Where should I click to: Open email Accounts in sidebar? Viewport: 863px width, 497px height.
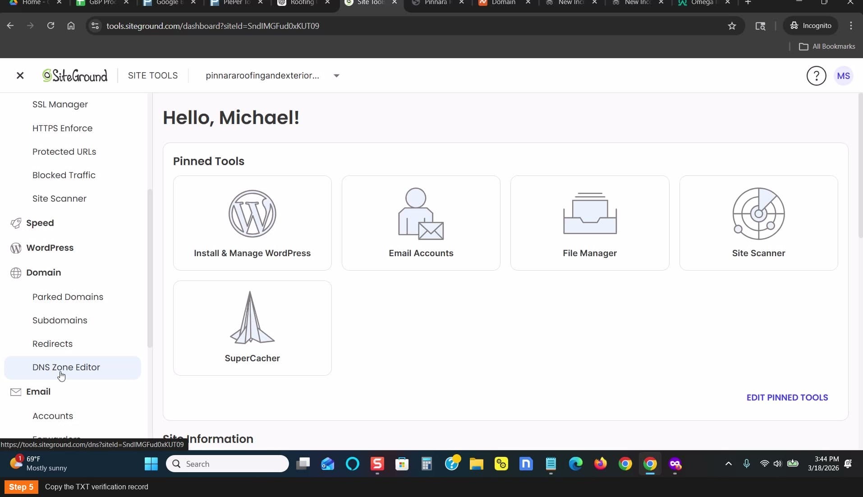(52, 416)
